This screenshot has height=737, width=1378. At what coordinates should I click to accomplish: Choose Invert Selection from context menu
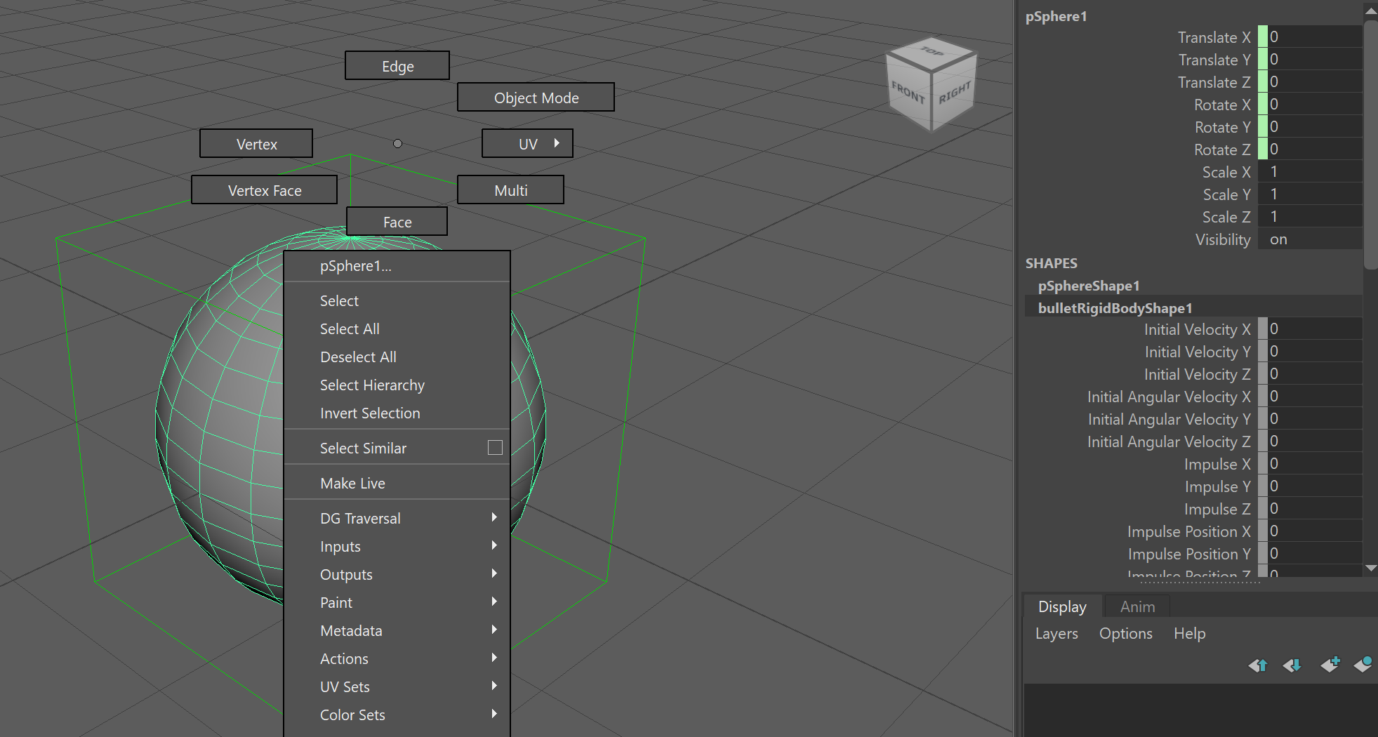coord(370,413)
